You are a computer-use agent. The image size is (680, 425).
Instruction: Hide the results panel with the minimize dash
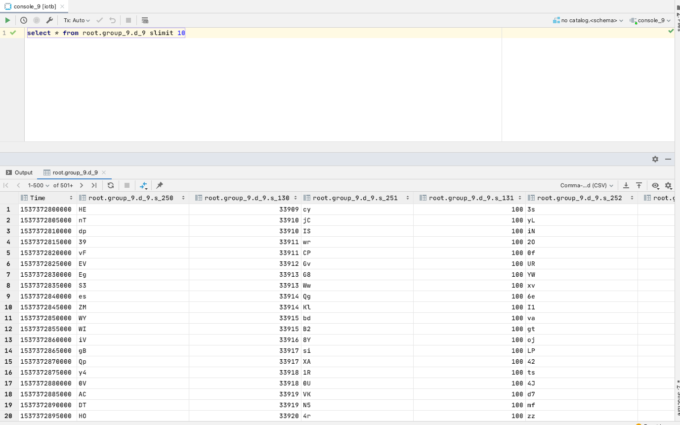point(668,159)
